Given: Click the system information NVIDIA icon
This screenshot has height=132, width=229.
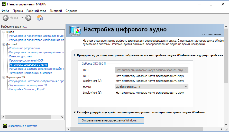Looking at the screenshot, I should [5, 126].
